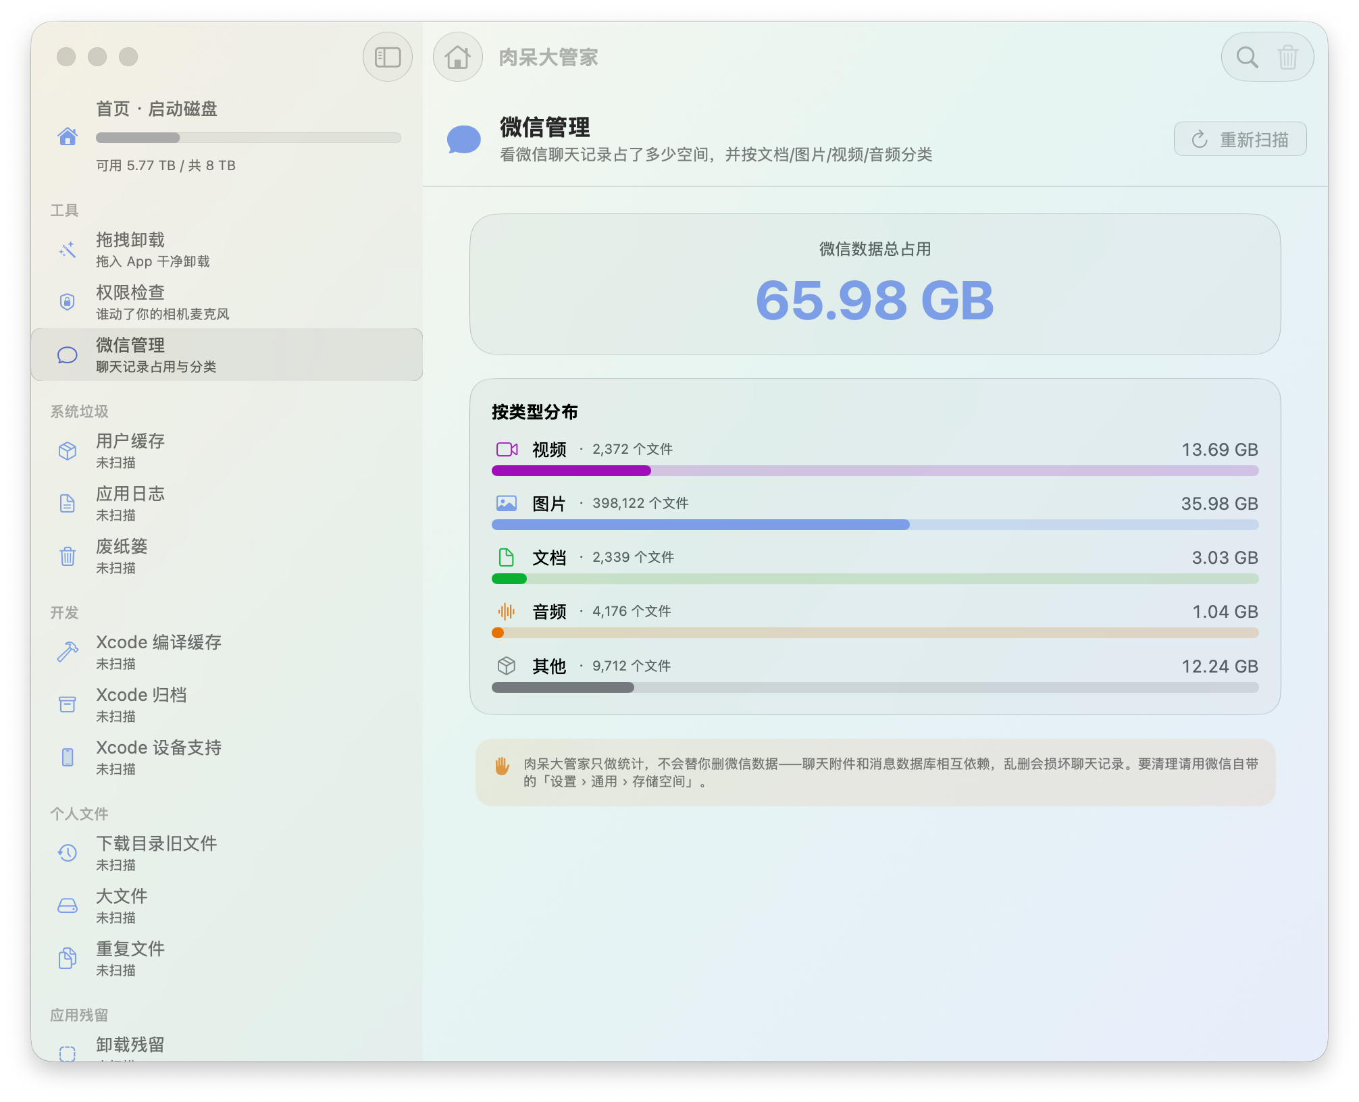Open Xcode 编译缓存 in the sidebar
Image resolution: width=1359 pixels, height=1102 pixels.
tap(227, 652)
